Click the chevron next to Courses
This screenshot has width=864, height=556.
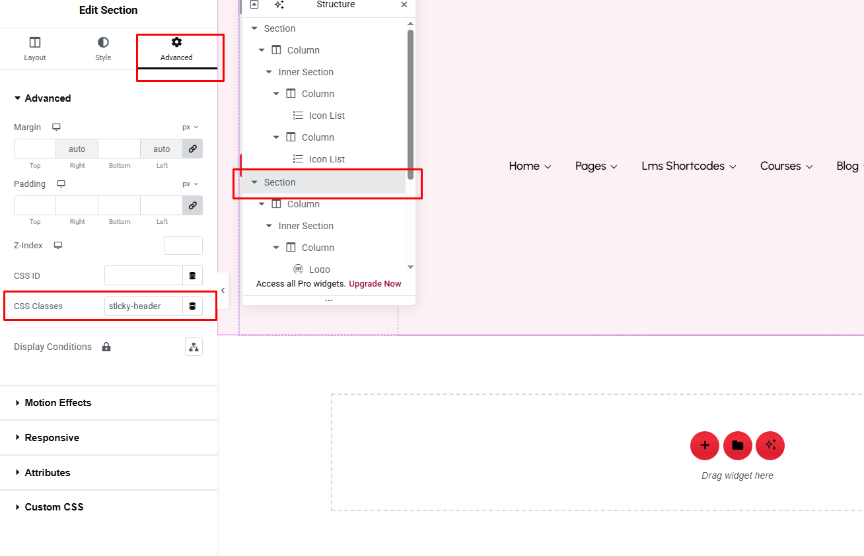[809, 167]
